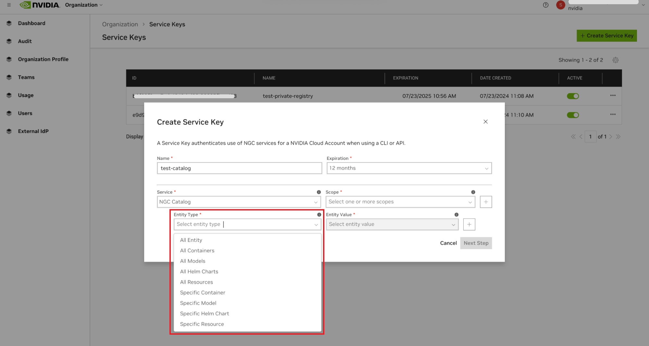The width and height of the screenshot is (649, 346).
Task: Add another scope with plus button
Action: pos(486,202)
